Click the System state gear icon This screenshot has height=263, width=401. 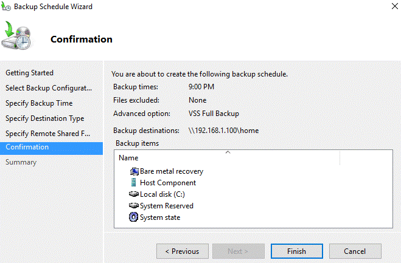pyautogui.click(x=134, y=217)
